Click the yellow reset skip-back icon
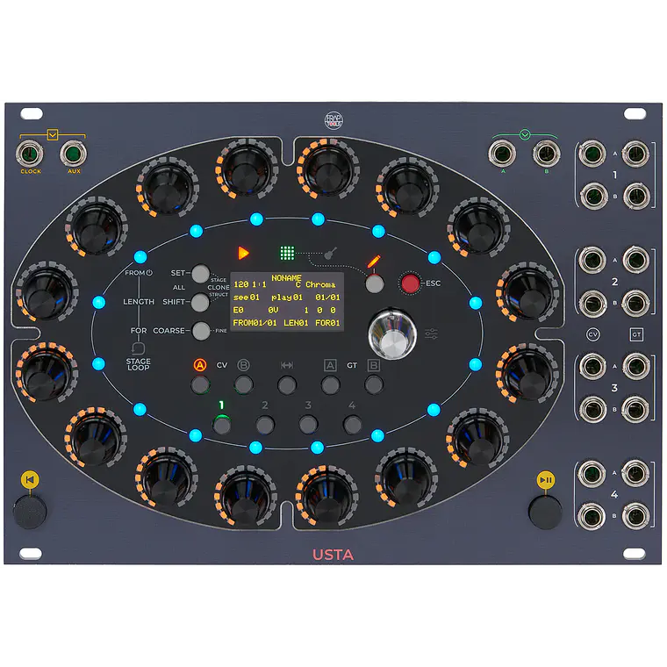Image resolution: width=667 pixels, height=667 pixels. coord(30,480)
